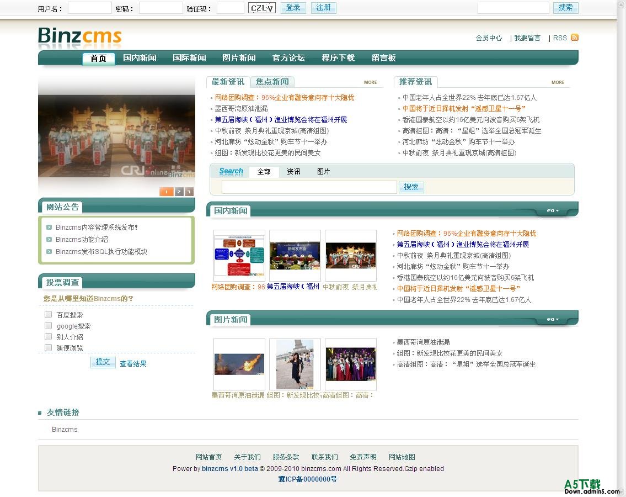Expand the 图片新闻 section GO arrow
This screenshot has height=497, width=626.
(x=553, y=319)
